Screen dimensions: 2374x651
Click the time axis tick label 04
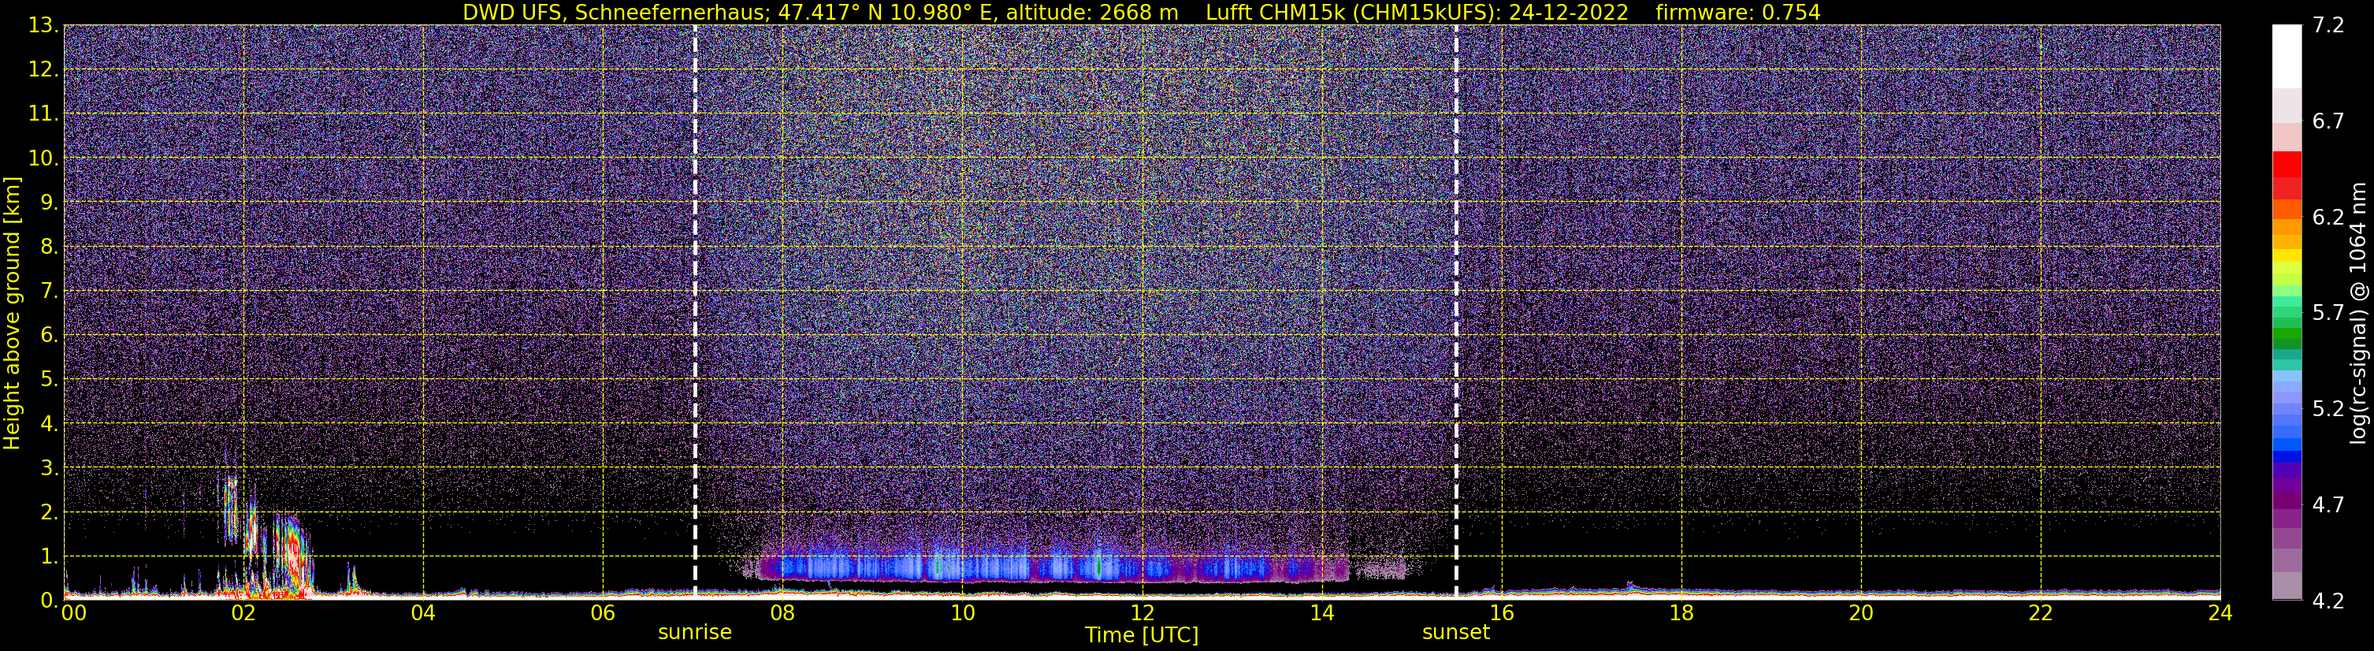(x=422, y=613)
